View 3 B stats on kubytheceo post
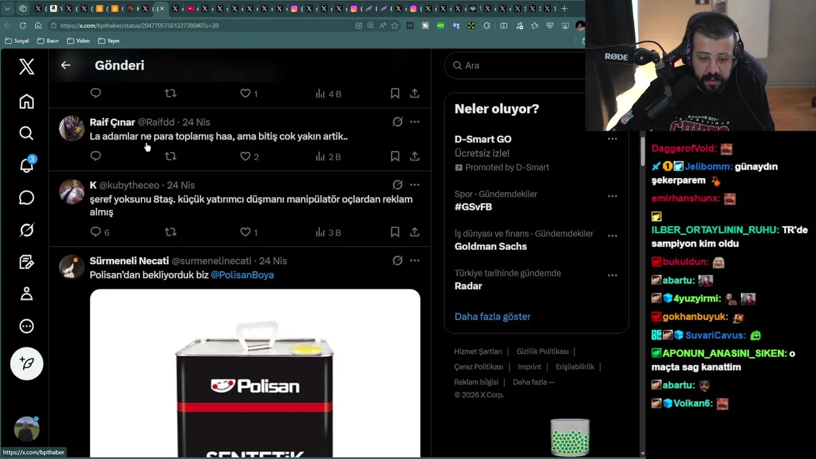Viewport: 816px width, 459px height. [x=328, y=232]
